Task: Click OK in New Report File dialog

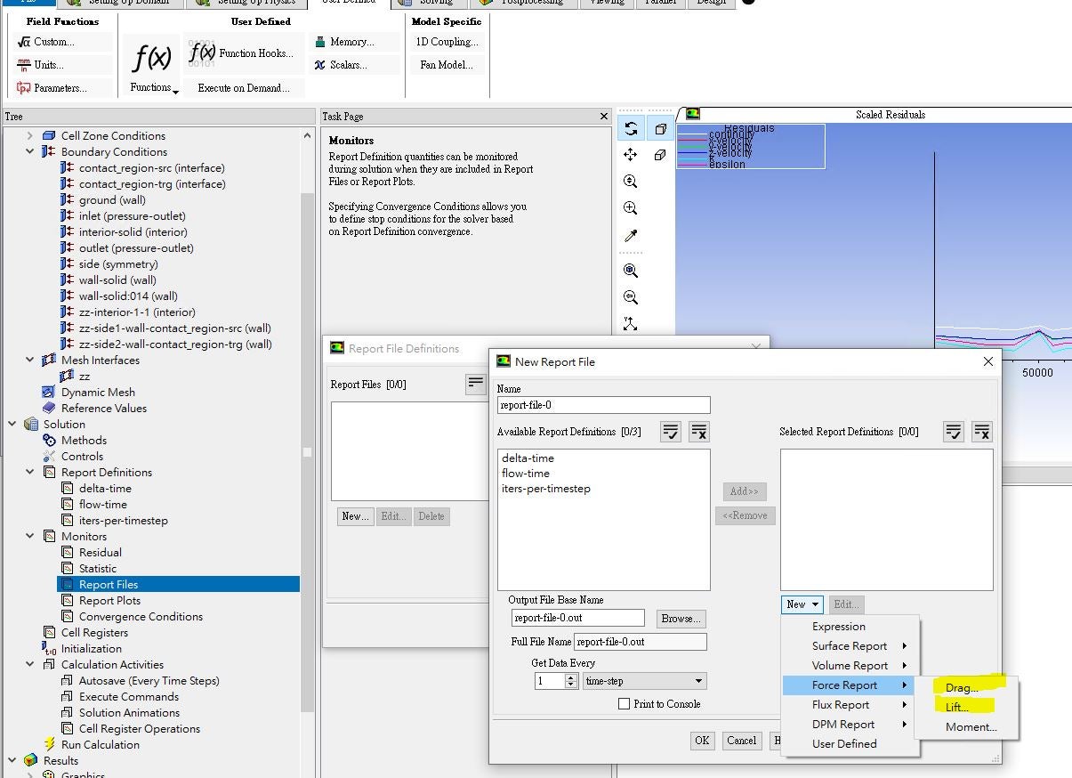Action: (702, 741)
